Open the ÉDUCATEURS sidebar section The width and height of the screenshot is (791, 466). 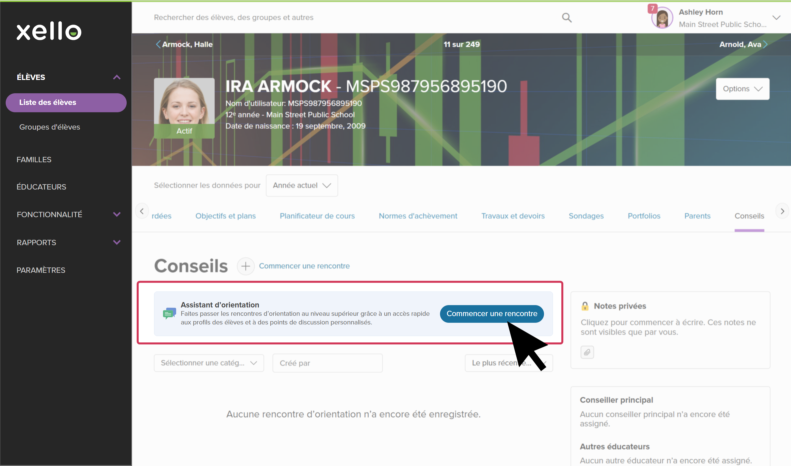(x=41, y=187)
